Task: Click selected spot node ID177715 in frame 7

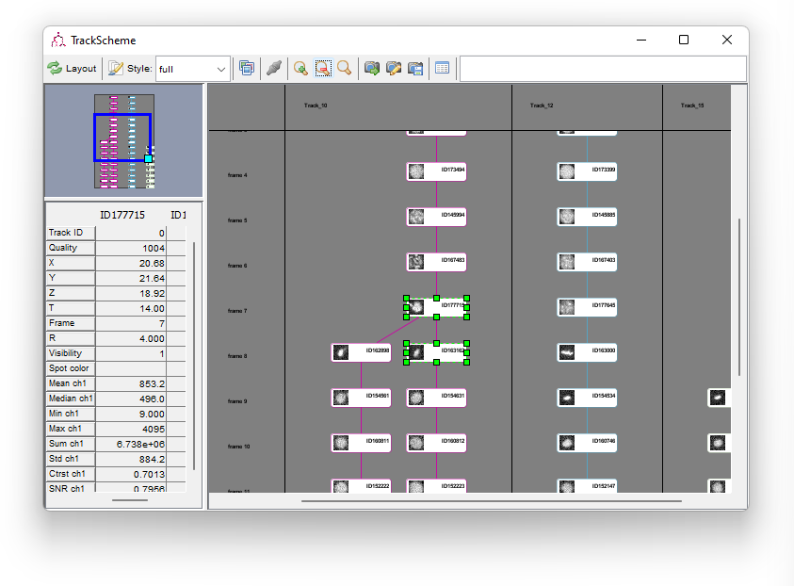Action: click(x=436, y=307)
